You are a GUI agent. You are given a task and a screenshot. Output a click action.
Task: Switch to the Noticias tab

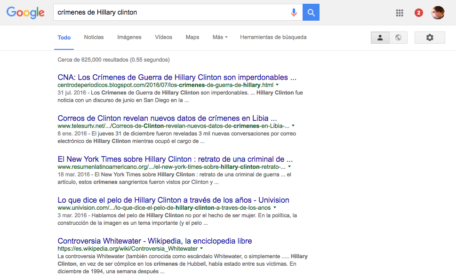94,37
